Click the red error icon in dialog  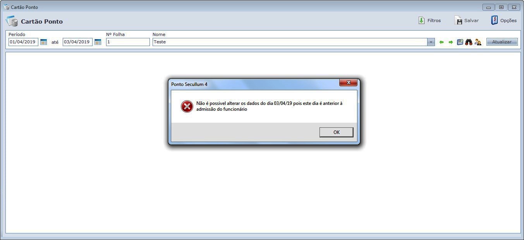pos(187,106)
